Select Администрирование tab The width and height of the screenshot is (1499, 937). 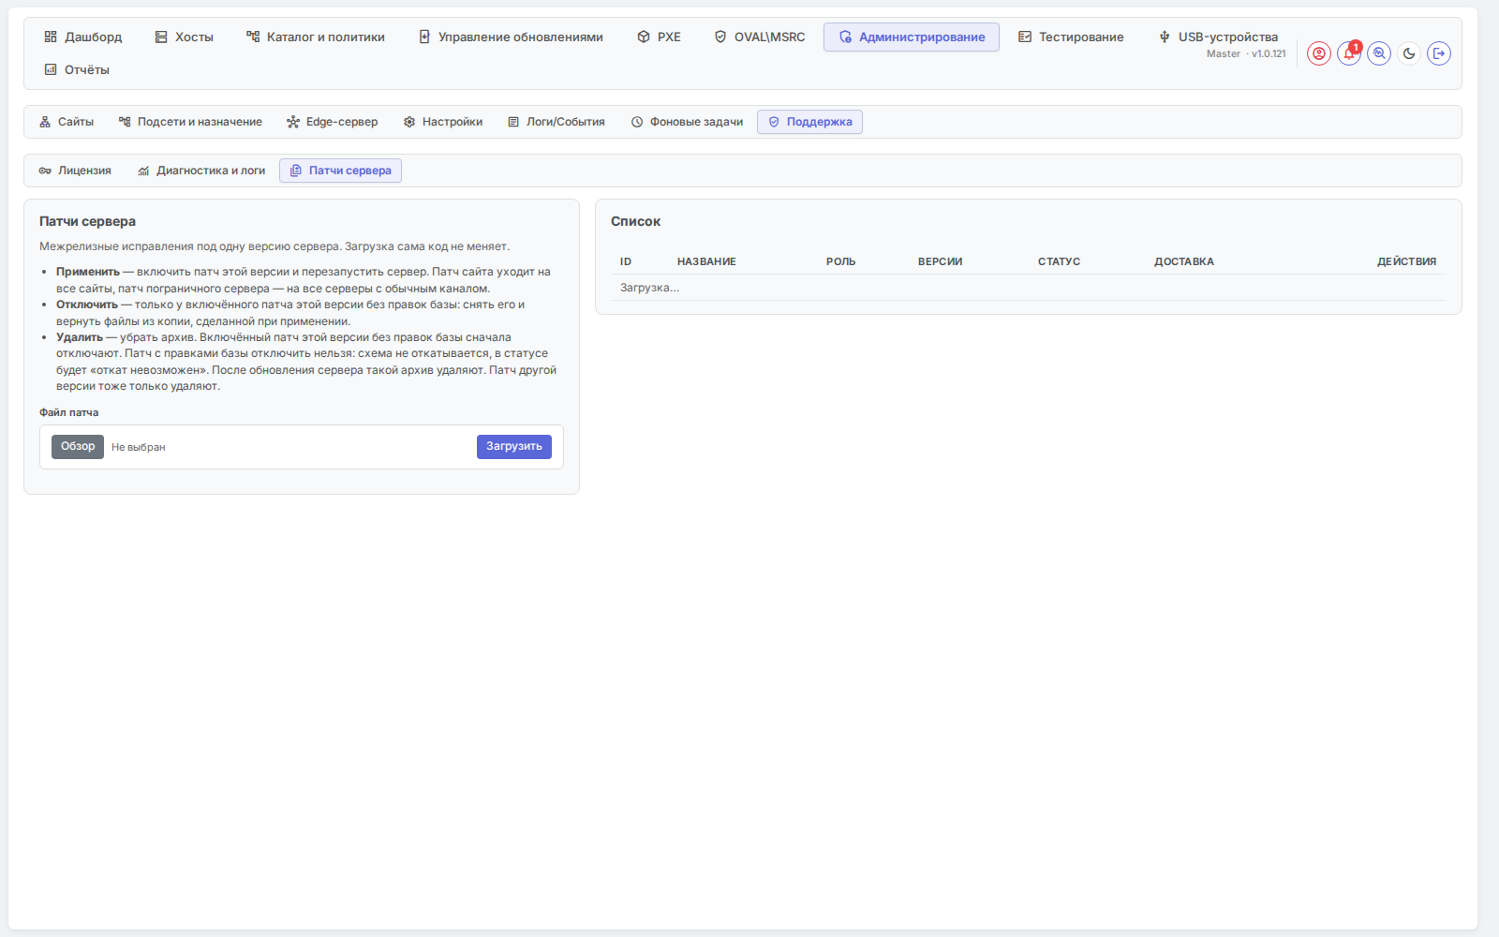(912, 37)
